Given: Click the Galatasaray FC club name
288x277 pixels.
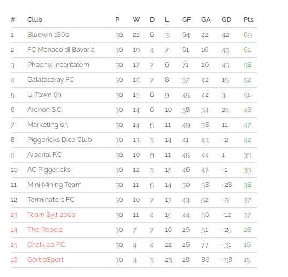Looking at the screenshot, I should point(50,80).
